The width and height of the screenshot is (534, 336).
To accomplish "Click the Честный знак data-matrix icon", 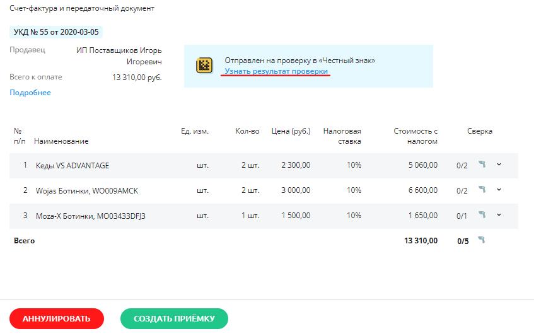I will [204, 66].
